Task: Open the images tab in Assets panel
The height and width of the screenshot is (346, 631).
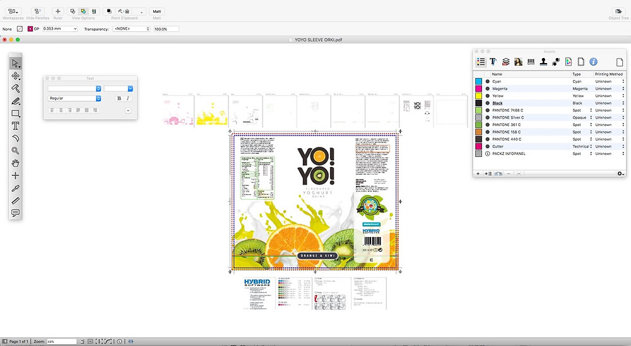Action: coord(518,62)
